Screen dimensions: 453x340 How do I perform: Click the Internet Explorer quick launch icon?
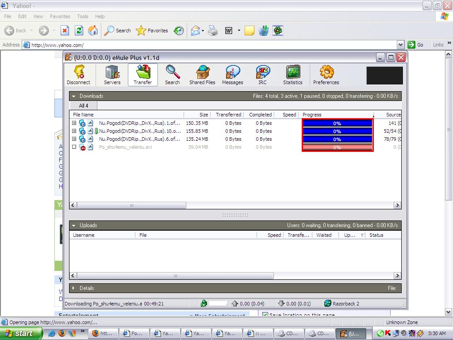tap(52, 333)
